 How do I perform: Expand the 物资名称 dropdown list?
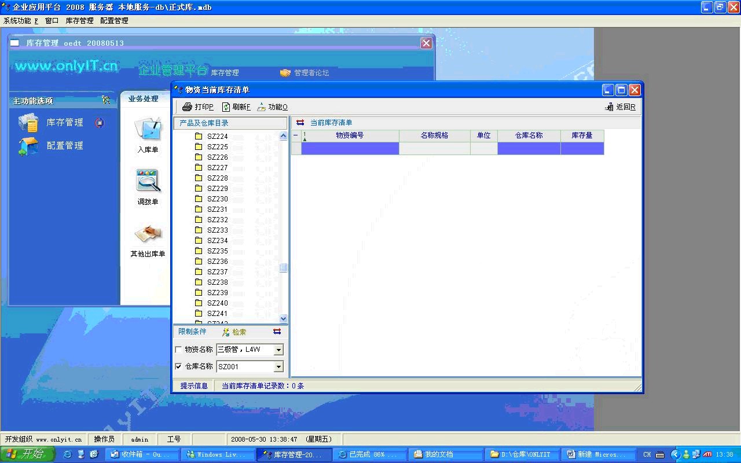click(278, 350)
